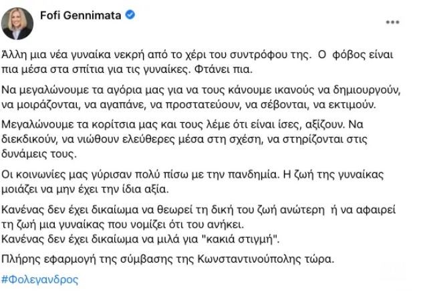The width and height of the screenshot is (435, 298).
Task: Open the three-dot post options menu
Action: click(x=394, y=21)
